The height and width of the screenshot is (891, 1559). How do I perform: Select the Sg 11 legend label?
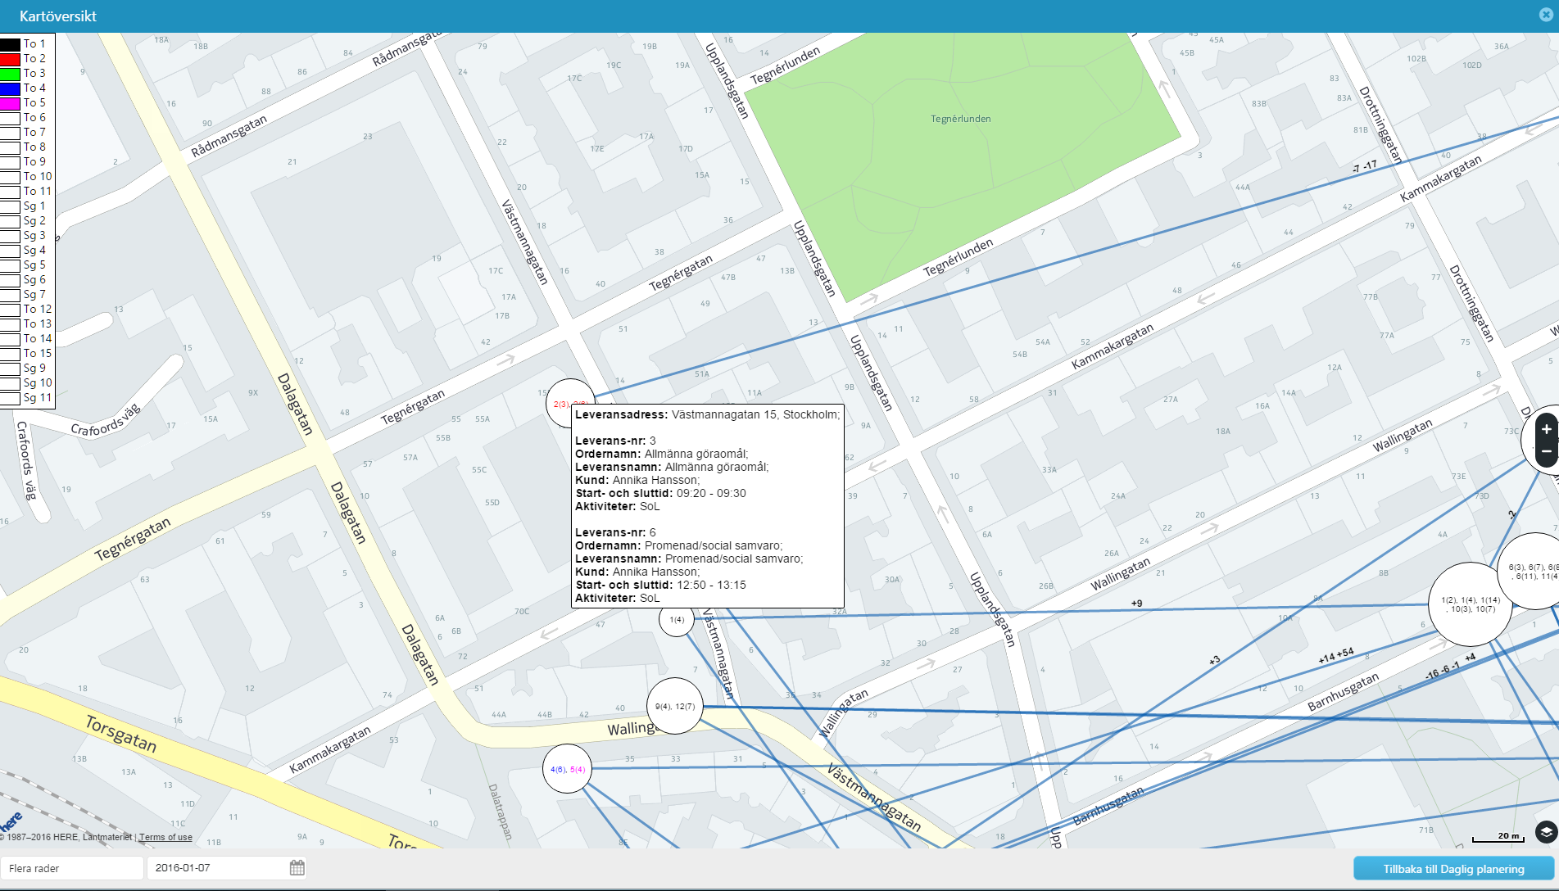[x=38, y=398]
